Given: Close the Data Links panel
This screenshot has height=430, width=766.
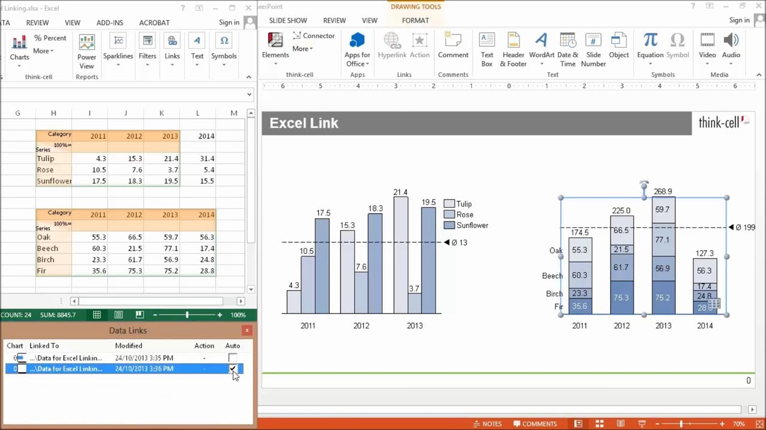Looking at the screenshot, I should click(247, 330).
